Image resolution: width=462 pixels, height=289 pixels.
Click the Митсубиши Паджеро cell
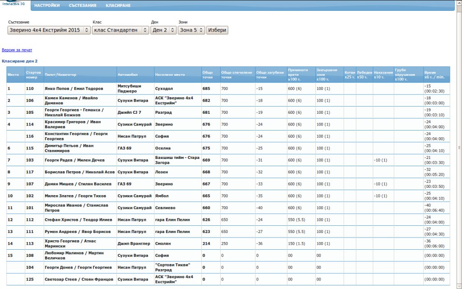(129, 89)
